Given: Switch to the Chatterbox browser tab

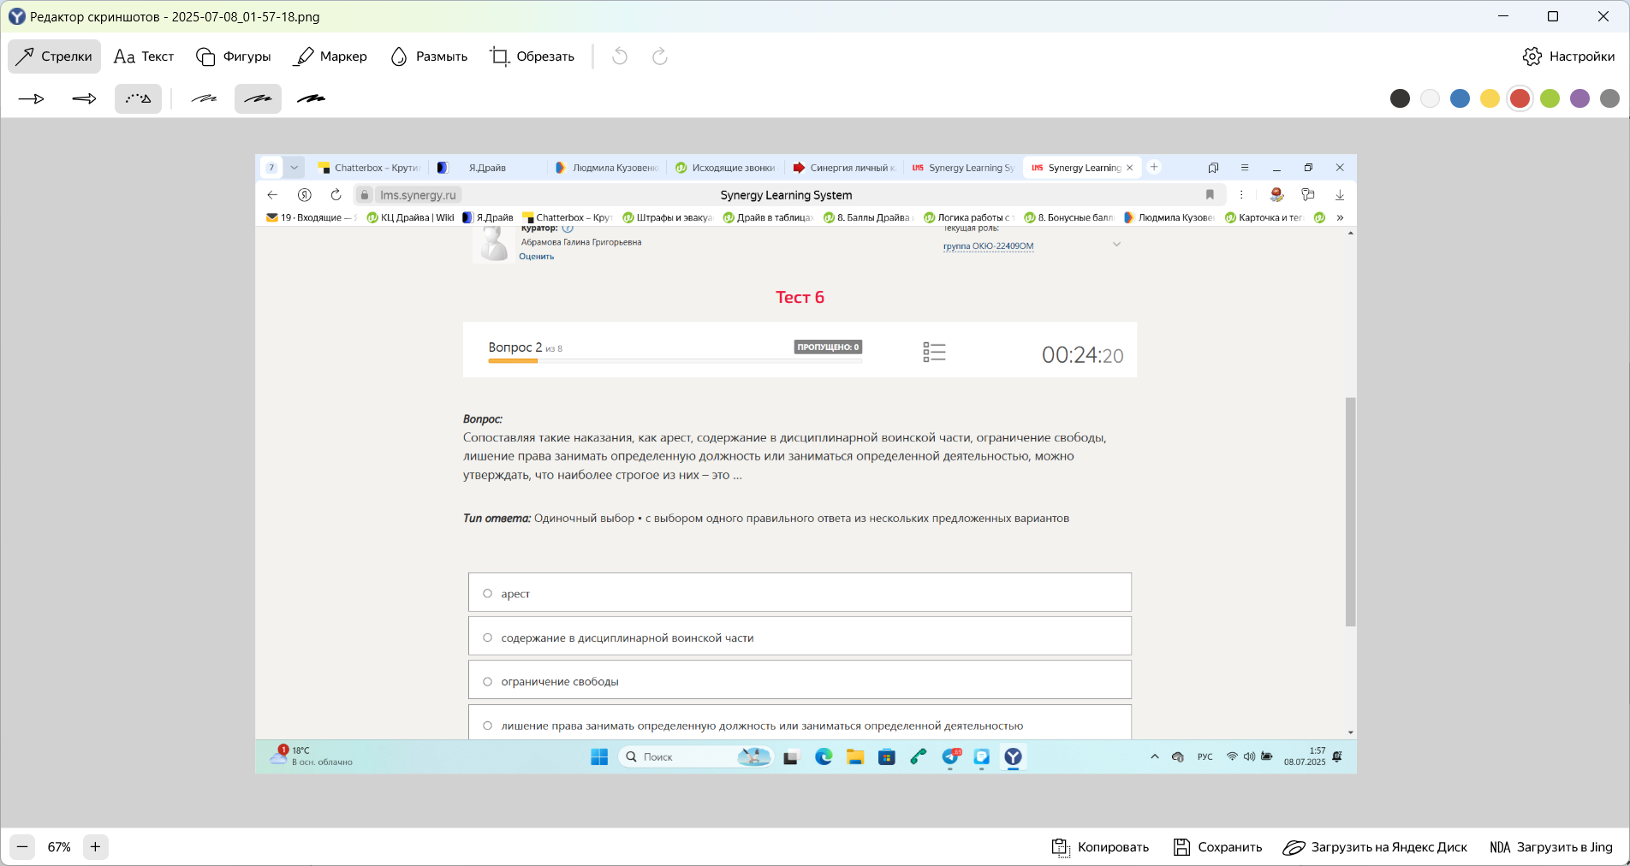Looking at the screenshot, I should [369, 168].
